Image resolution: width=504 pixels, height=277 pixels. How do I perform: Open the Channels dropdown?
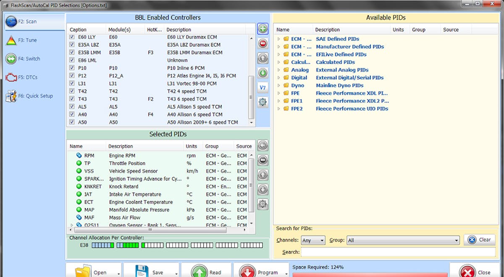click(313, 240)
